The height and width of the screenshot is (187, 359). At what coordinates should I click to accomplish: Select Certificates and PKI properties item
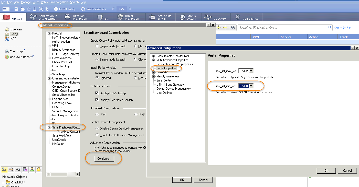pos(175,64)
